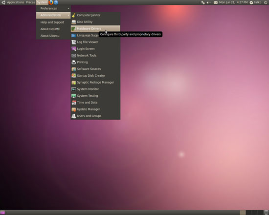
Task: Open the Places menu
Action: (30, 2)
